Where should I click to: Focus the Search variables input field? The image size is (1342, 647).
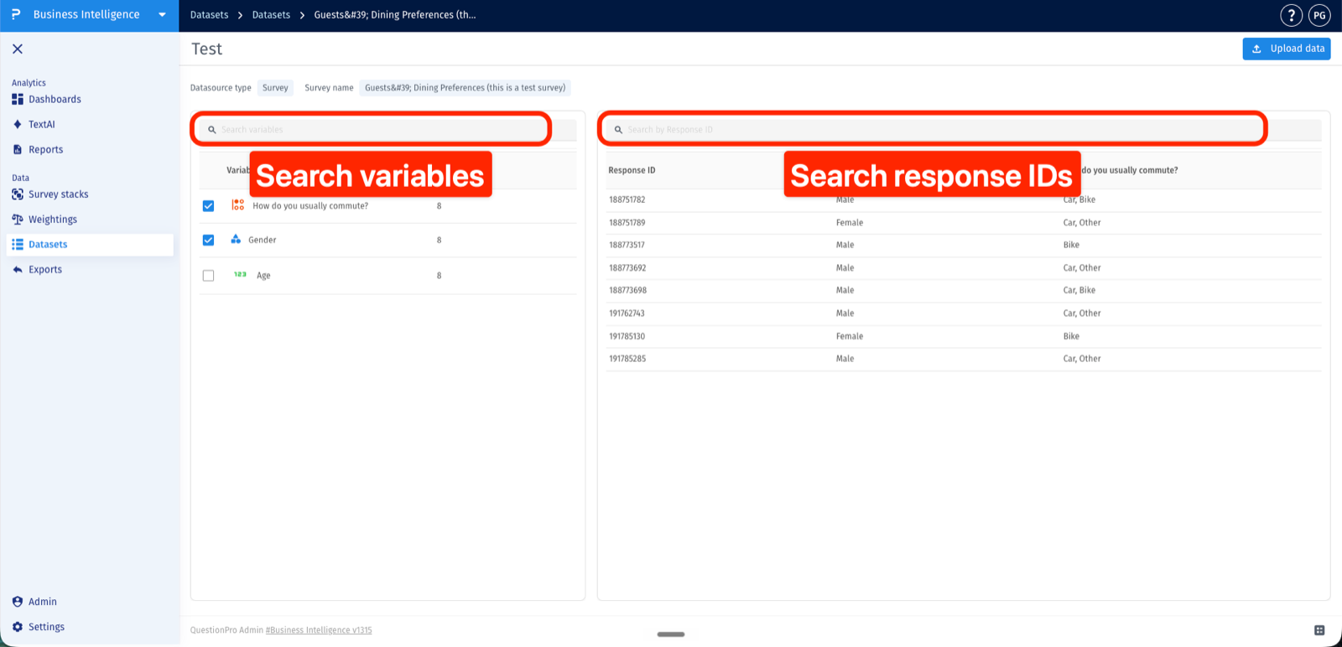[x=386, y=130]
